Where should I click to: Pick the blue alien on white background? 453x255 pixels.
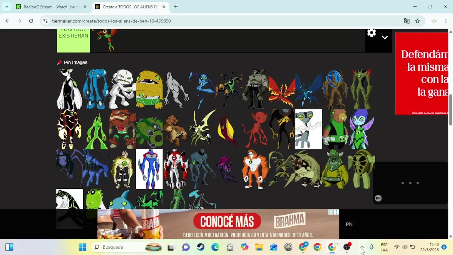coord(149,169)
